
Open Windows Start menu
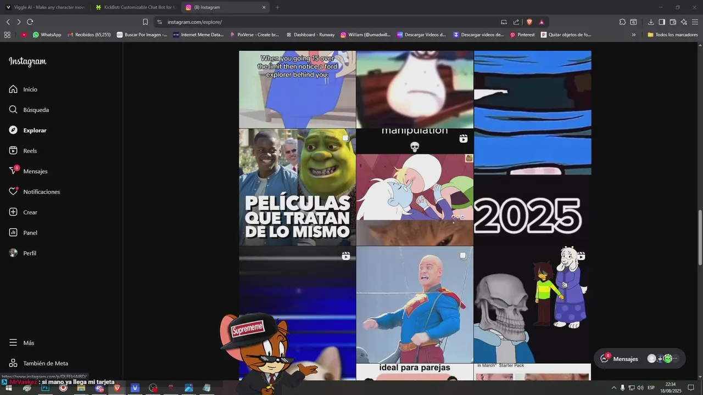9,388
